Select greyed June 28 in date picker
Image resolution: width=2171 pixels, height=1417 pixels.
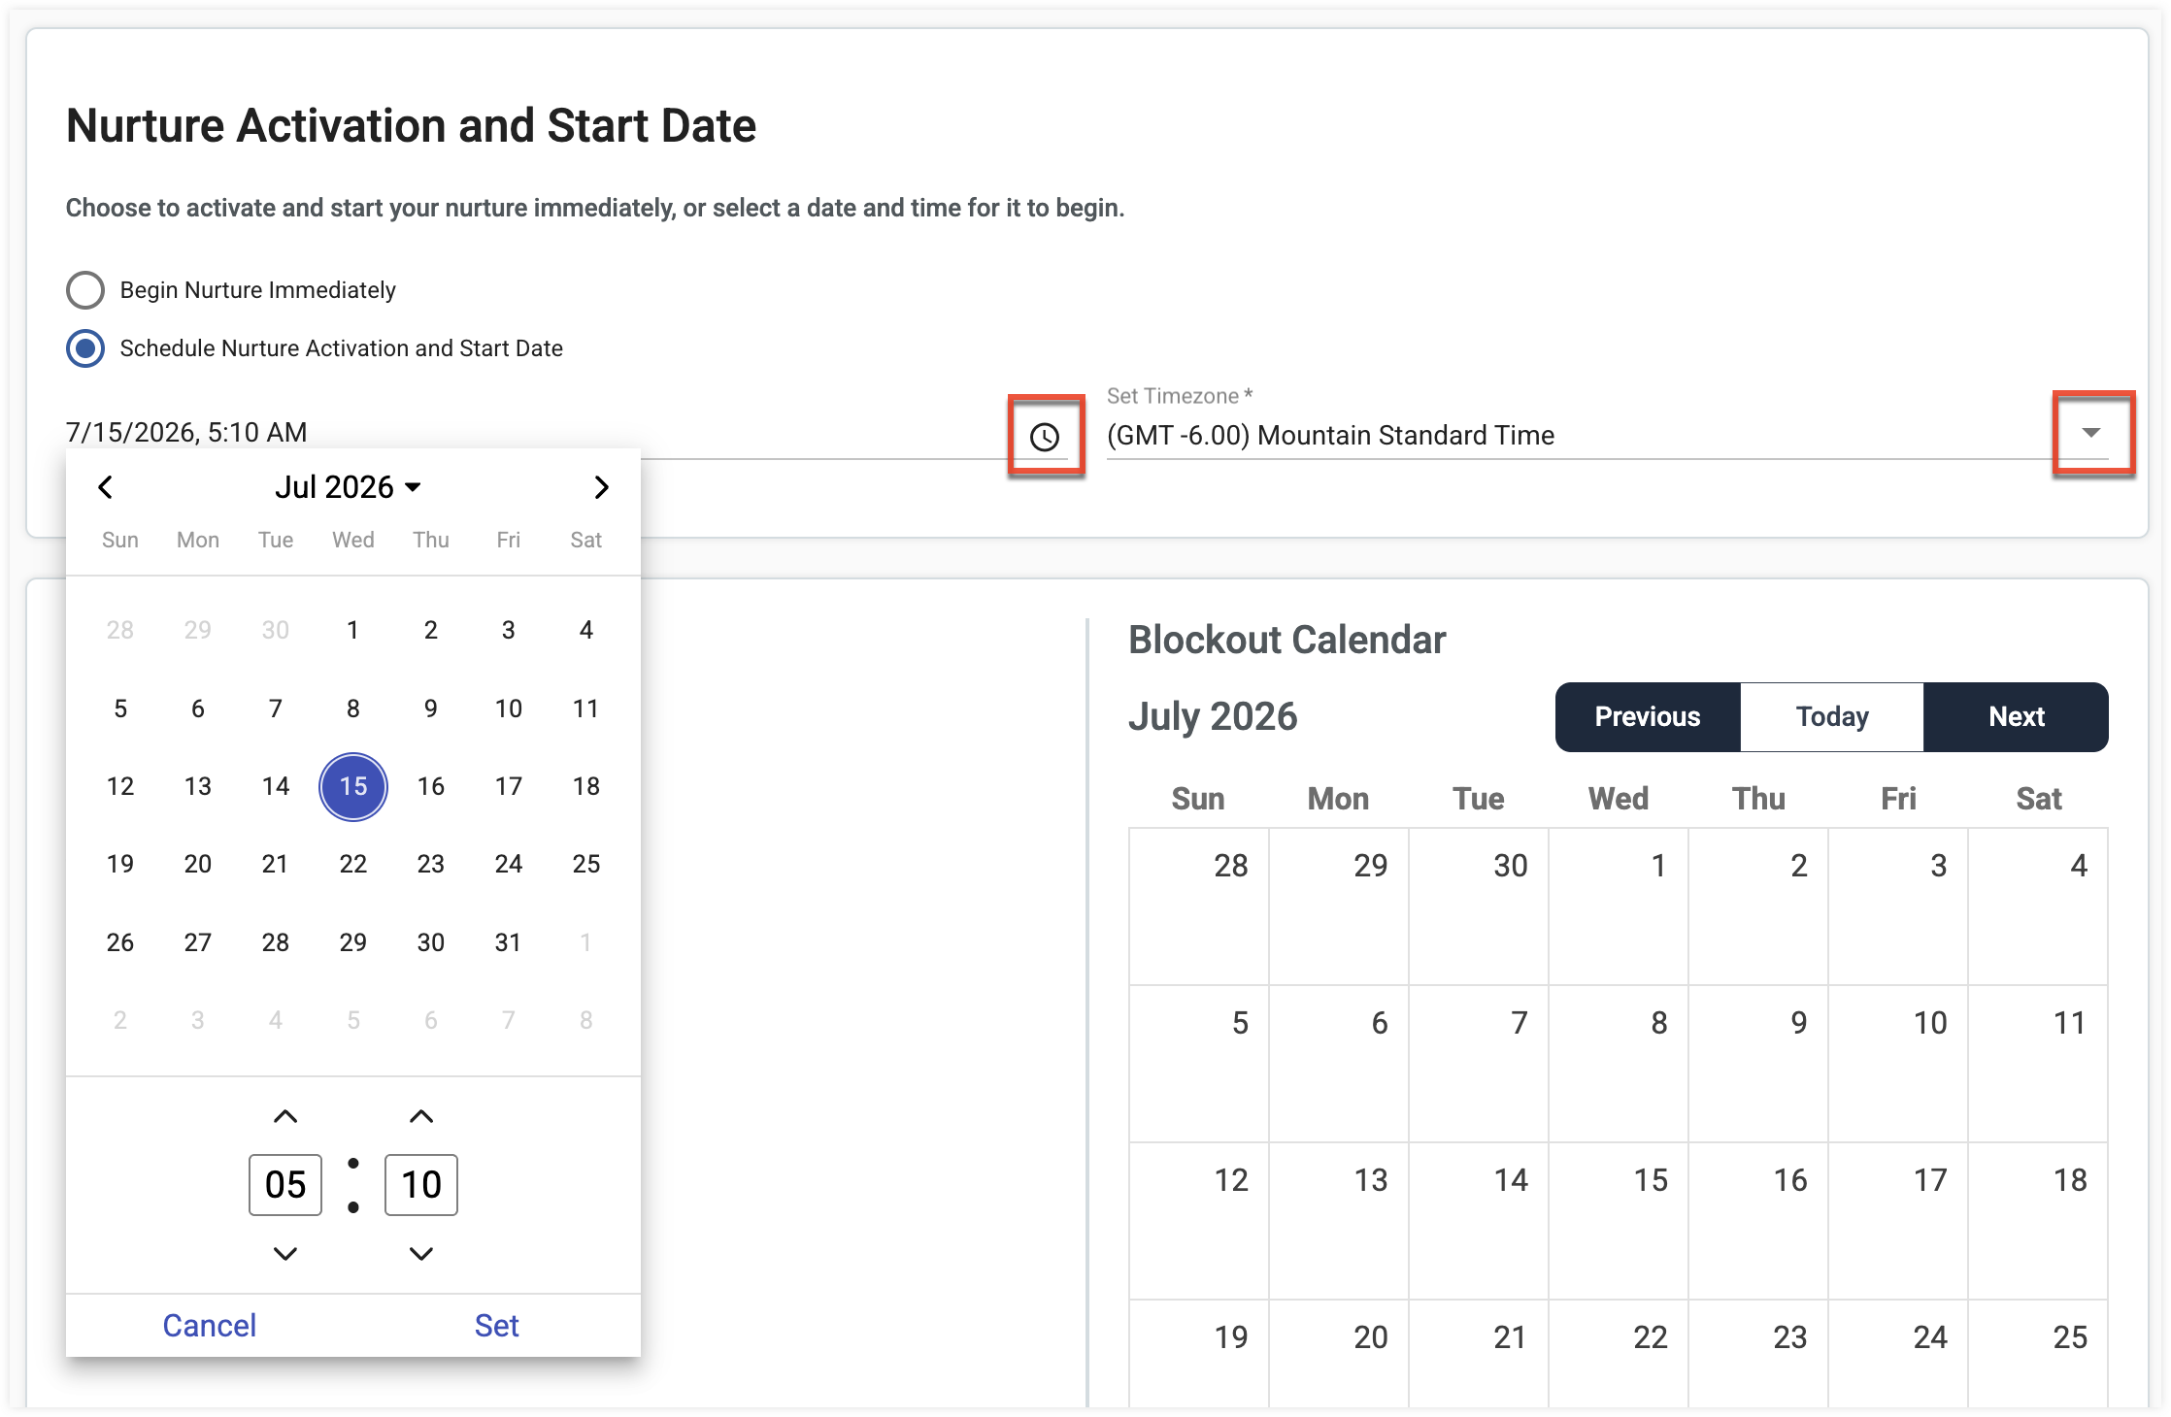tap(120, 631)
